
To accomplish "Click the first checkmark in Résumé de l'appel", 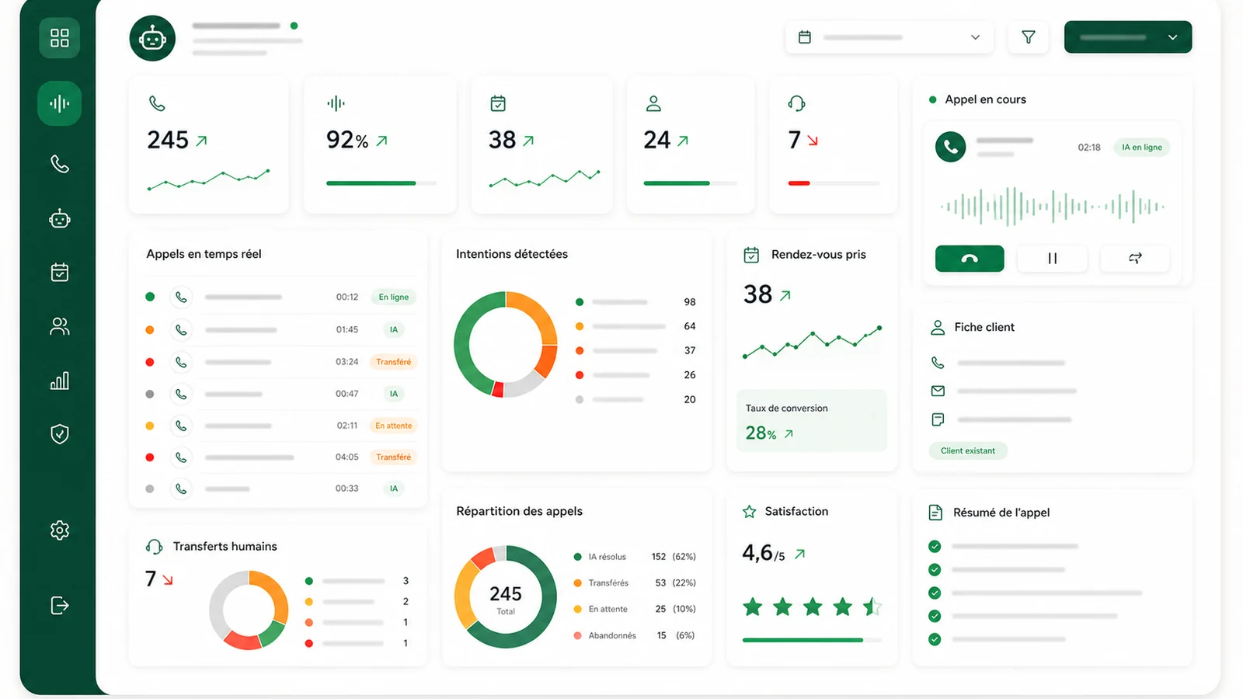I will (x=935, y=546).
